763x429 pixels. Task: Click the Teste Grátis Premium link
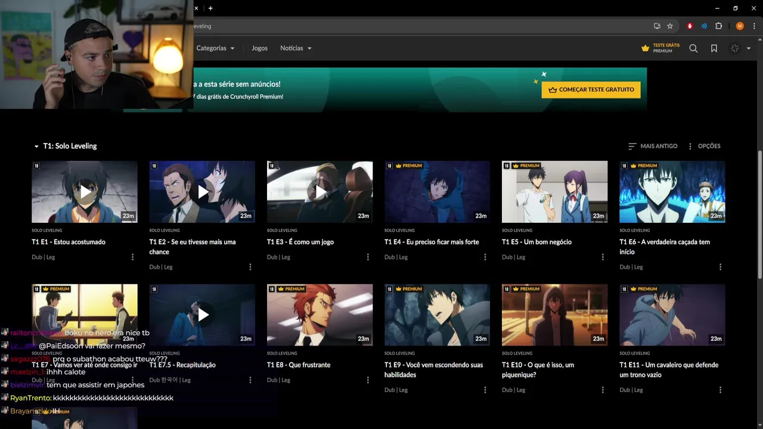click(660, 48)
